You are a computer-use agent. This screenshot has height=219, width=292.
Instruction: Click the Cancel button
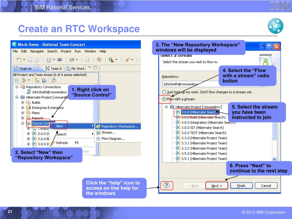pos(266,186)
